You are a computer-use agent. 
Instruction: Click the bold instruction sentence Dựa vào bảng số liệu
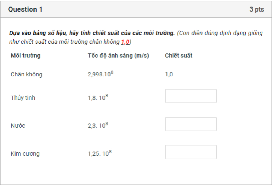coord(92,33)
